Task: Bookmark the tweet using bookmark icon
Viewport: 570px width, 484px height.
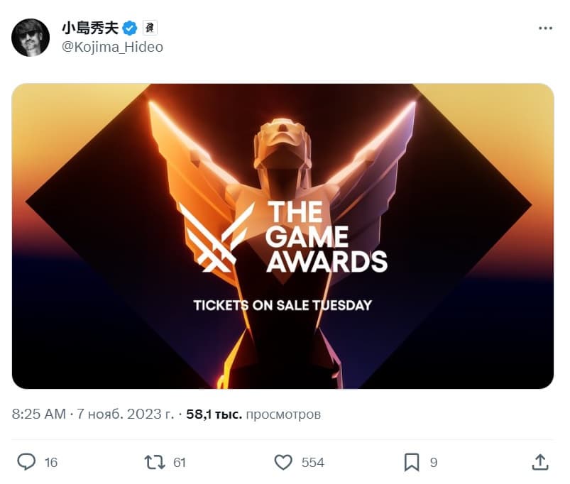Action: (412, 462)
